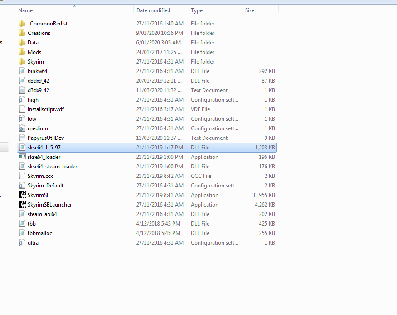
Task: Select the SkyrimSELauncher file name
Action: pos(50,205)
